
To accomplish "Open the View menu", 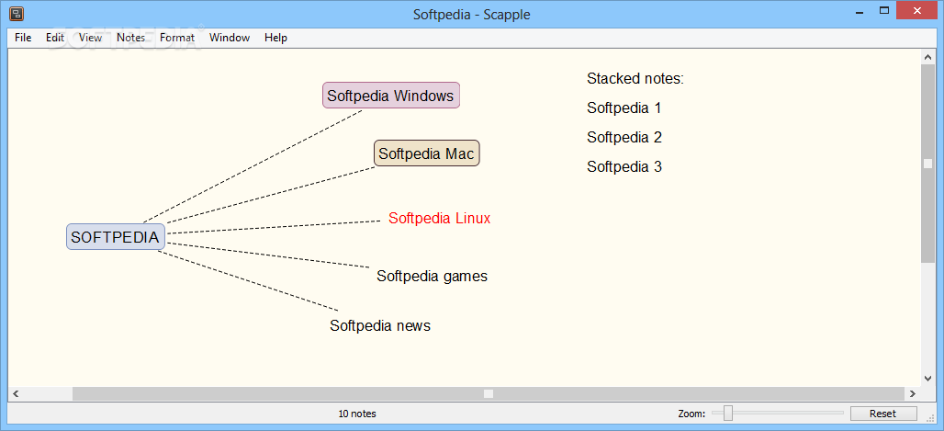I will [90, 38].
